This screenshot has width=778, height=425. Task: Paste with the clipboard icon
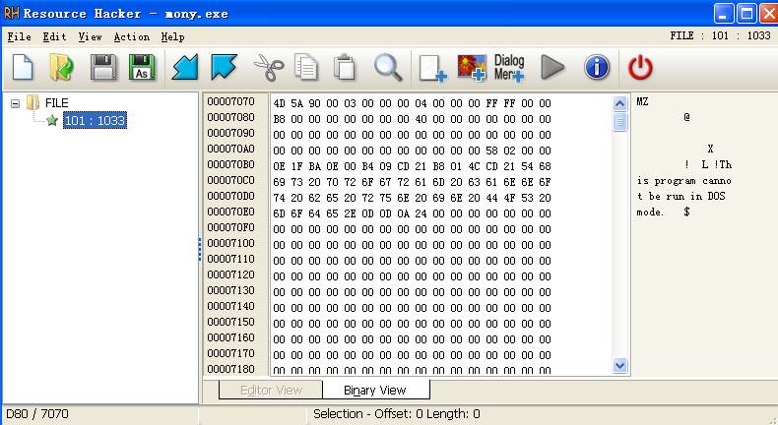(x=345, y=68)
